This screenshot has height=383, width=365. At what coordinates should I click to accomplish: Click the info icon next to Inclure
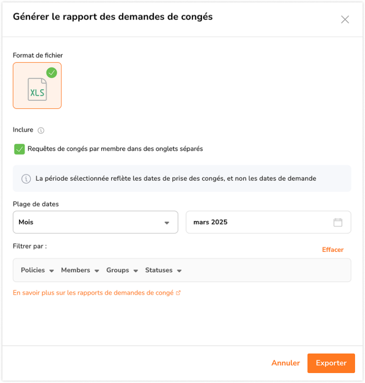coord(41,131)
